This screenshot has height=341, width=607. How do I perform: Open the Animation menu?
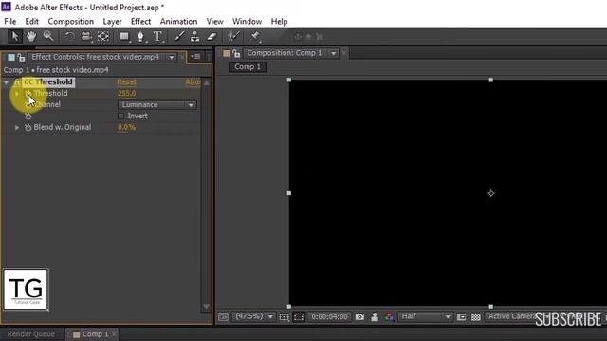pyautogui.click(x=178, y=21)
